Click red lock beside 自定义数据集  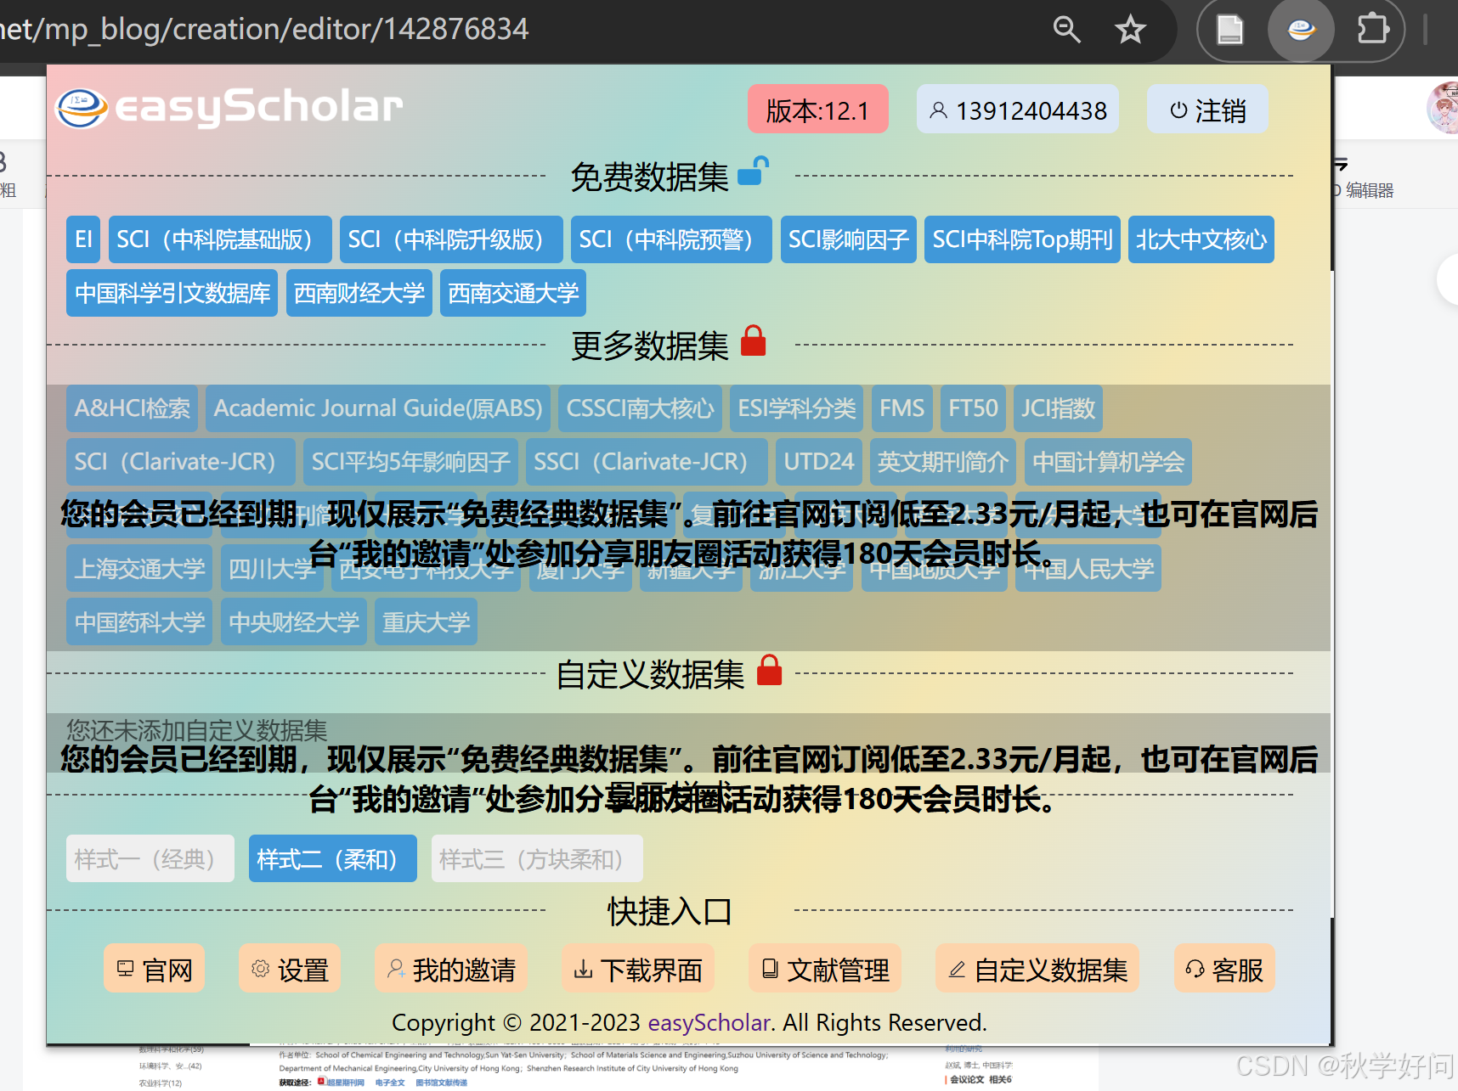click(769, 670)
